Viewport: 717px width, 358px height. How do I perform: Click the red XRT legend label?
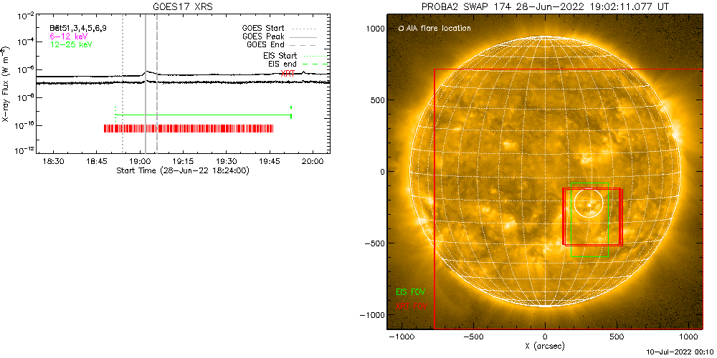[288, 72]
